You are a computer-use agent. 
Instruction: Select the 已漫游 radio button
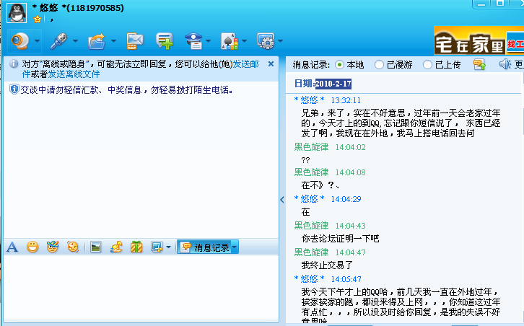point(379,64)
